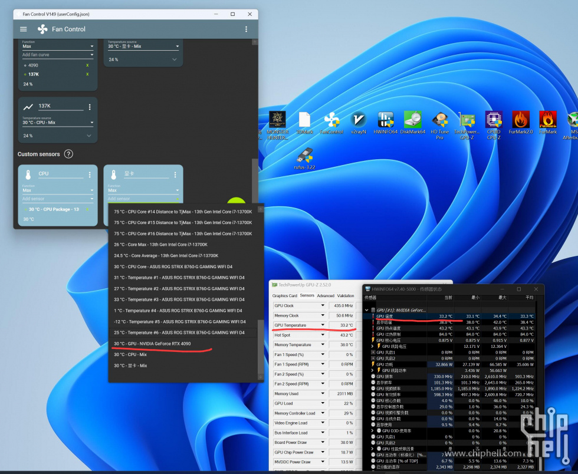
Task: Click the help icon beside Custom sensors
Action: (x=68, y=154)
